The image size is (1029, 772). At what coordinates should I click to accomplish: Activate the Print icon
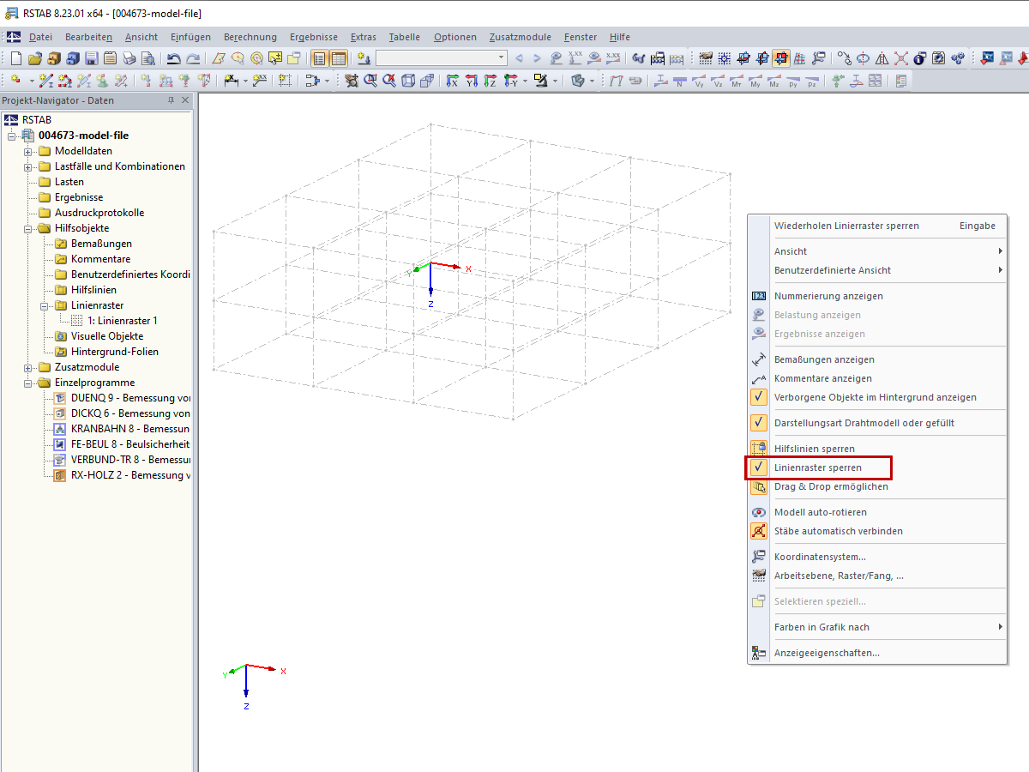129,57
